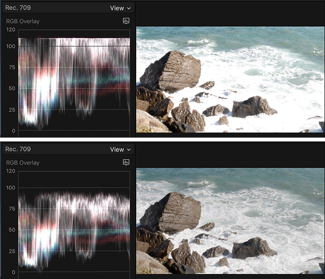The image size is (325, 279).
Task: Click the 0 scale value in top scope
Action: 13,131
